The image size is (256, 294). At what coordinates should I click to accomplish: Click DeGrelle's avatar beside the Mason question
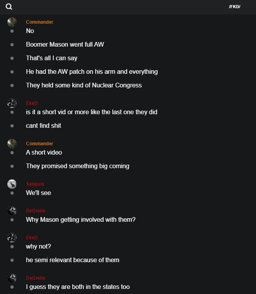(x=12, y=211)
